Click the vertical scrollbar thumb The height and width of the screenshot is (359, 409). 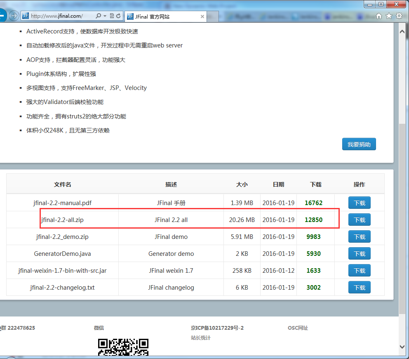pos(402,219)
